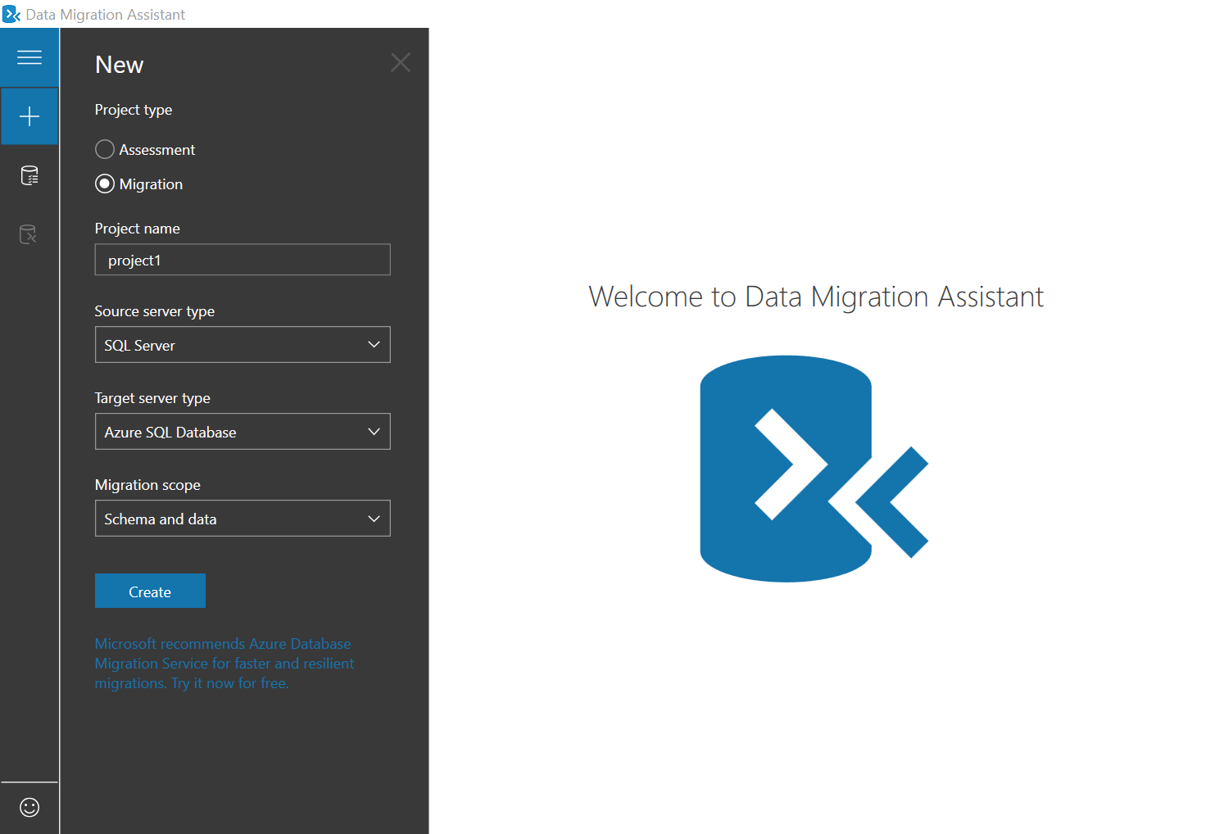
Task: Click the smiley feedback icon
Action: [x=29, y=807]
